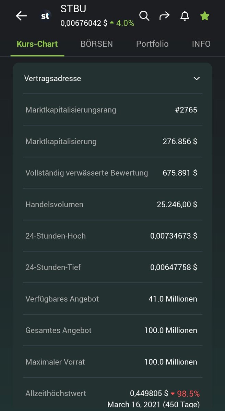Tap the Allzeithöchstwert 98.5% red indicator
Screen dimensions: 225x411
[185, 394]
